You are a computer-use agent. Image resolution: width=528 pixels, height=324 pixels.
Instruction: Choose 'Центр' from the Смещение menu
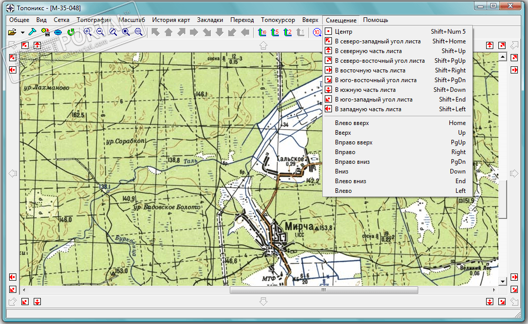click(347, 32)
